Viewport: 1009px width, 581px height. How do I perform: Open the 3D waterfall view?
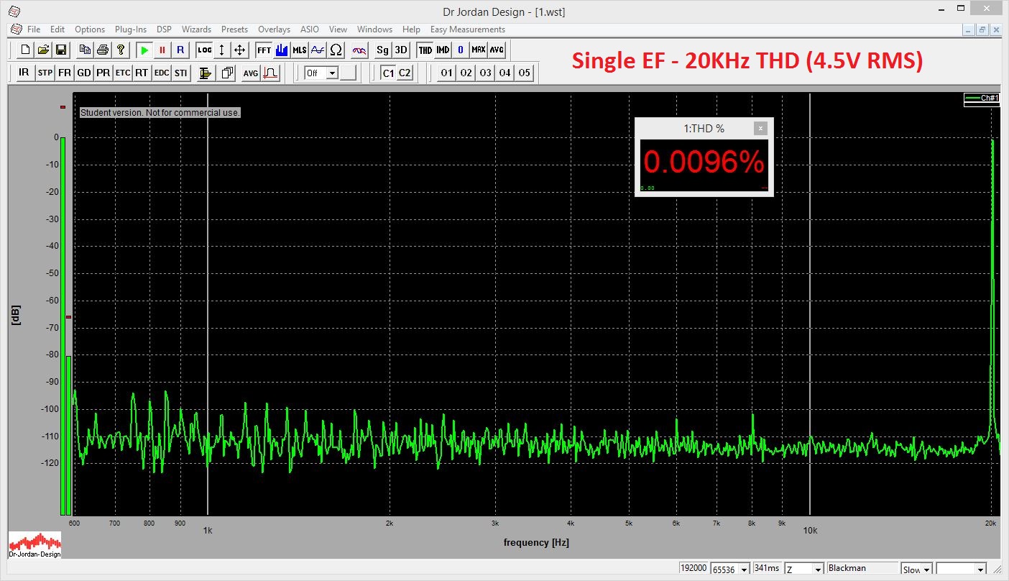(401, 50)
